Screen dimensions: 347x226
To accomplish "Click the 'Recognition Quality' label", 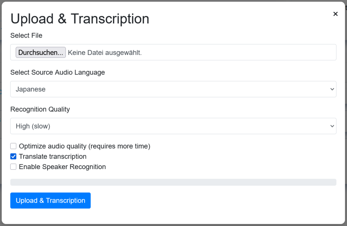I will pyautogui.click(x=40, y=109).
